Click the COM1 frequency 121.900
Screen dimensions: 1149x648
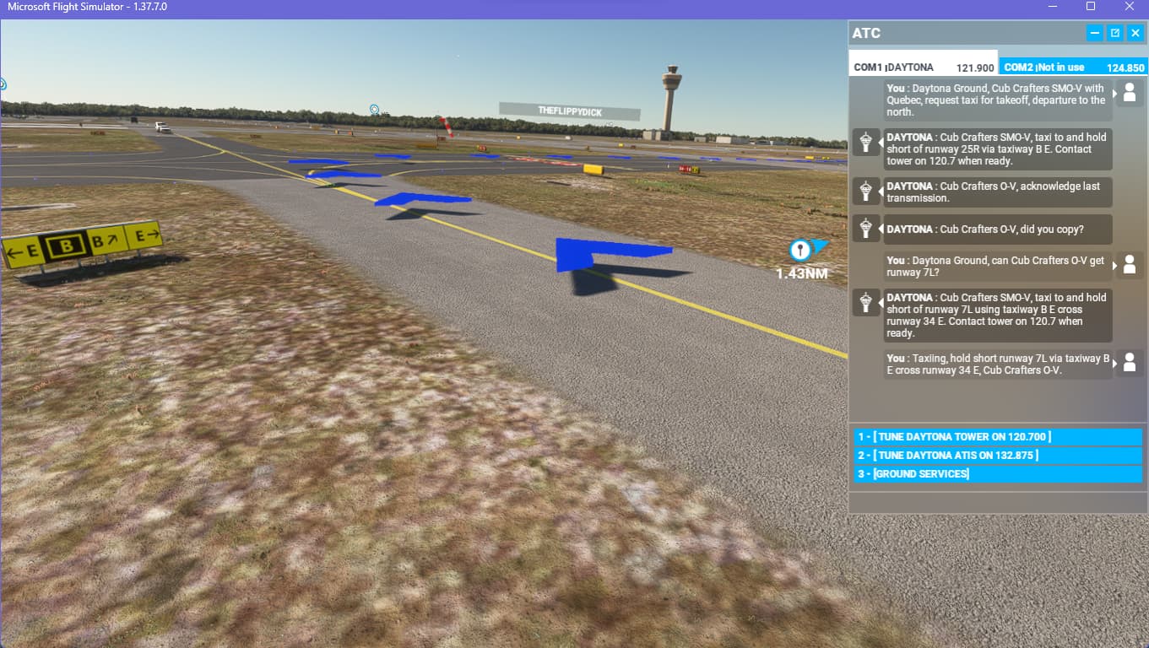pyautogui.click(x=975, y=67)
